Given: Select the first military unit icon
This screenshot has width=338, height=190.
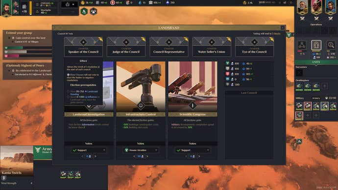Looking at the screenshot, I should [x=299, y=106].
